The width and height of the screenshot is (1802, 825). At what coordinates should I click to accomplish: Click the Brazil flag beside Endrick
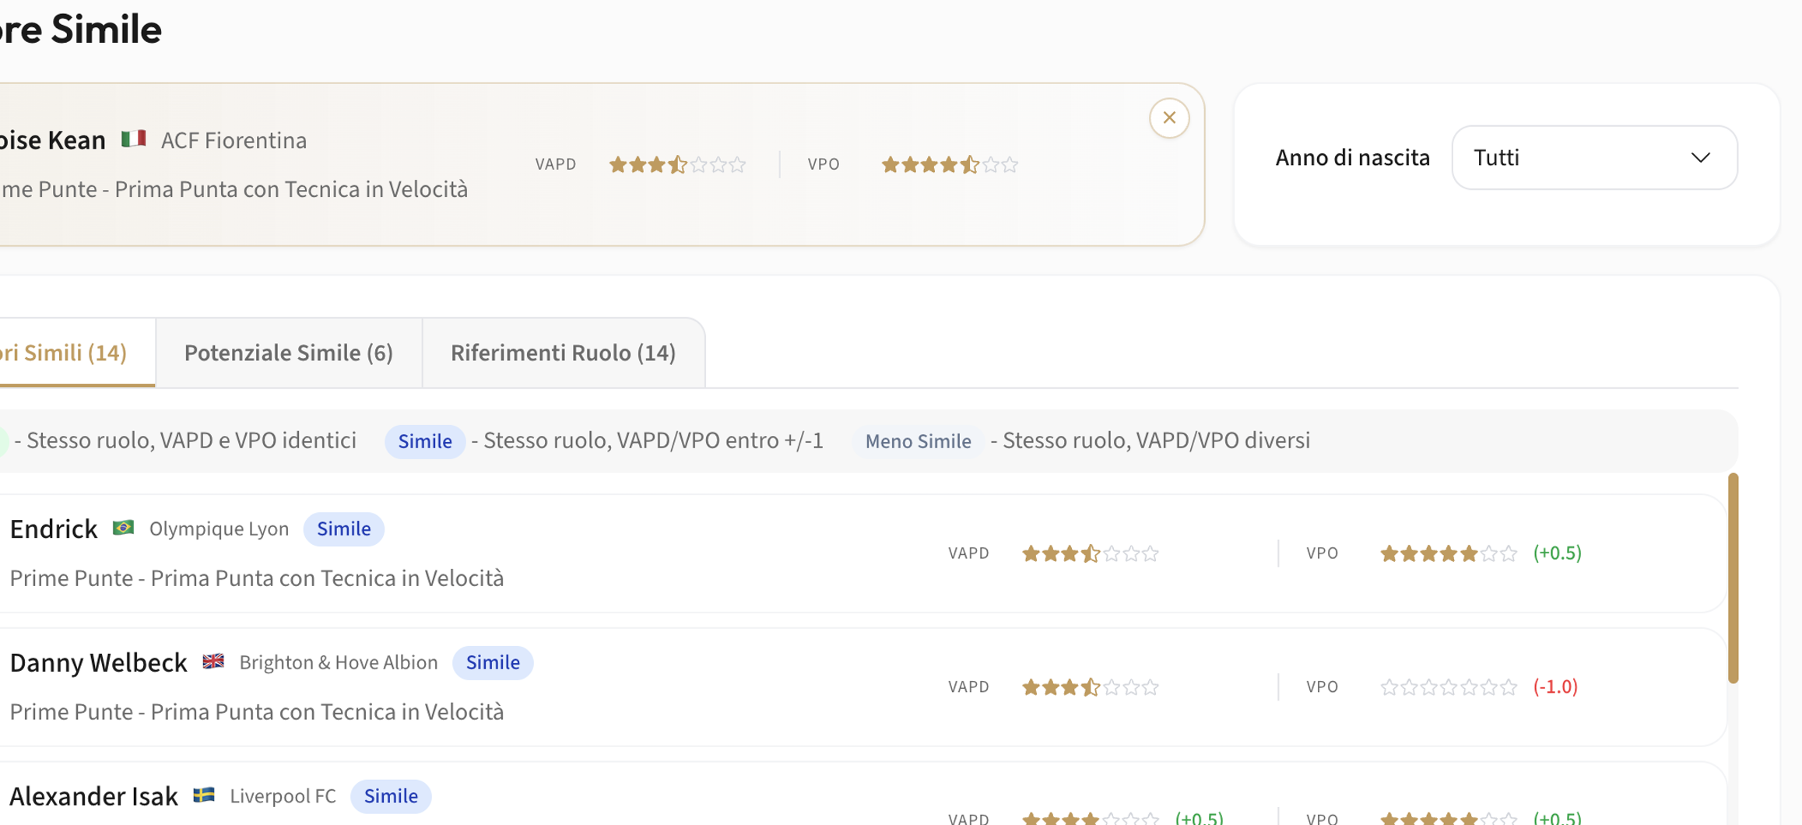(123, 528)
